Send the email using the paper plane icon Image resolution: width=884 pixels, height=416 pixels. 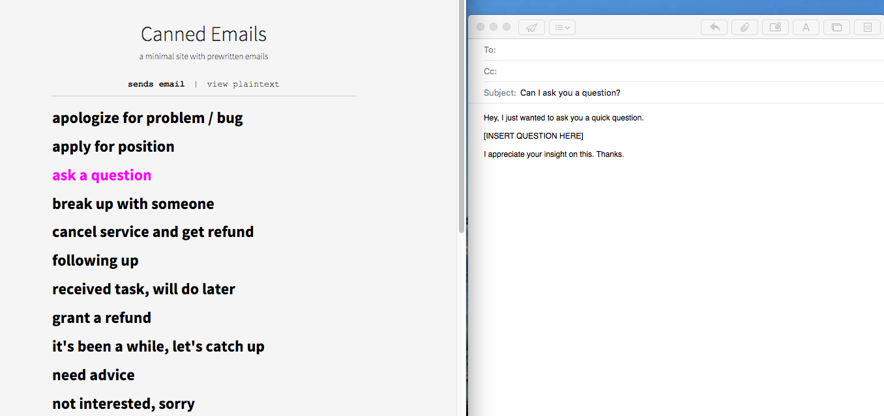[531, 27]
